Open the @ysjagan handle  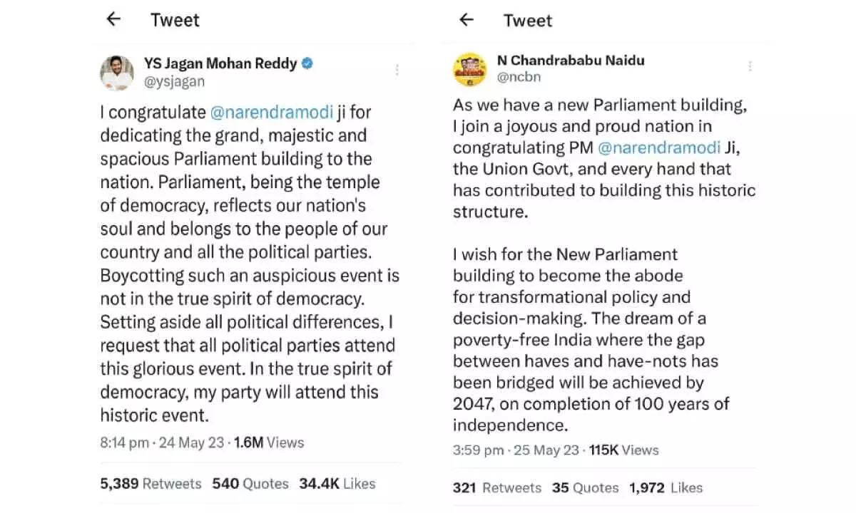[x=174, y=81]
